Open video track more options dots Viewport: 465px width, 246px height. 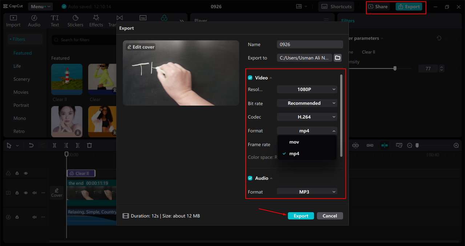[43, 193]
